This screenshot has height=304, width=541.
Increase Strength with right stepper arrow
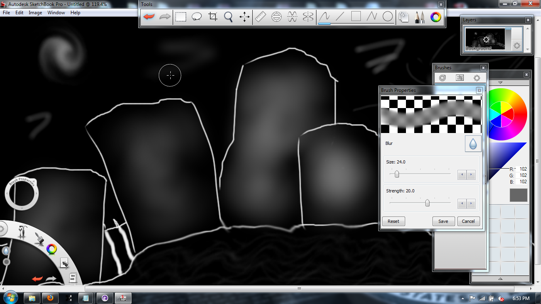pyautogui.click(x=471, y=203)
